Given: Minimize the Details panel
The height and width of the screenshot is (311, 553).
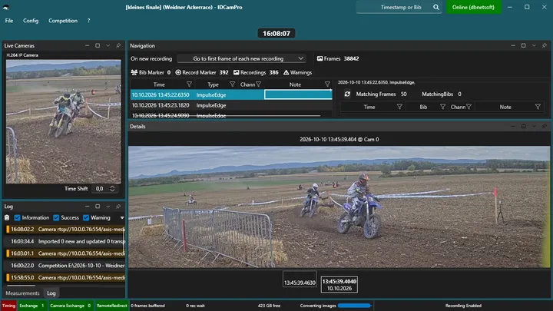Looking at the screenshot, I should [x=513, y=126].
